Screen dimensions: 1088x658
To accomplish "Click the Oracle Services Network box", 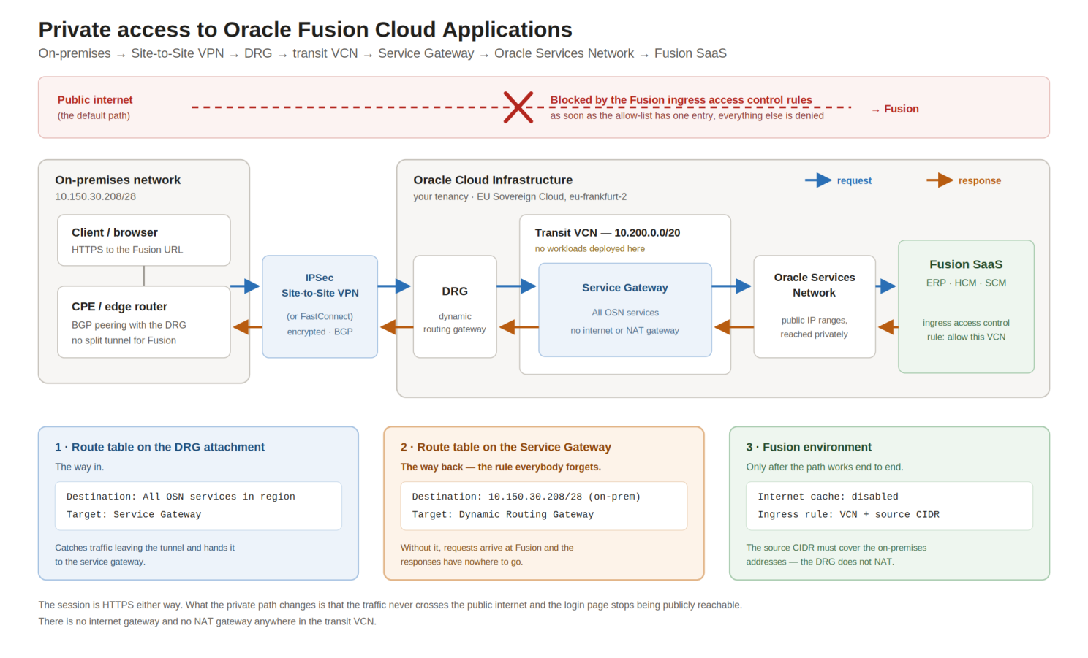I will point(815,307).
